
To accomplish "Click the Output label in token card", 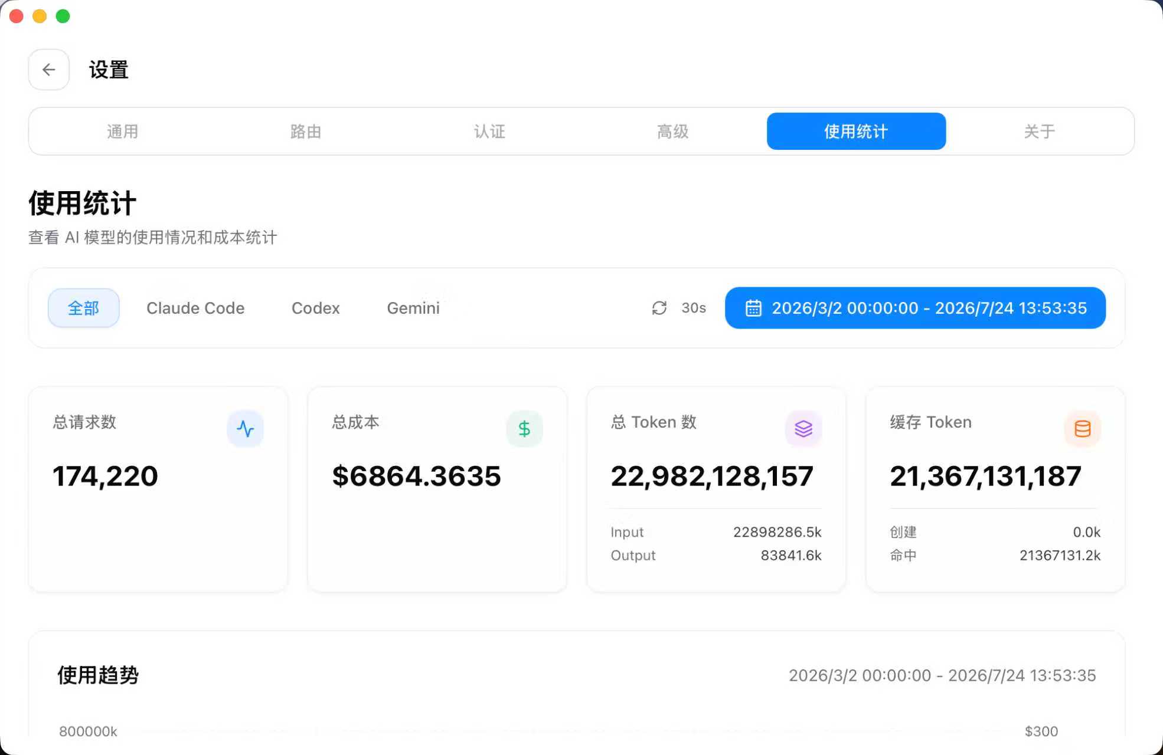I will coord(633,555).
